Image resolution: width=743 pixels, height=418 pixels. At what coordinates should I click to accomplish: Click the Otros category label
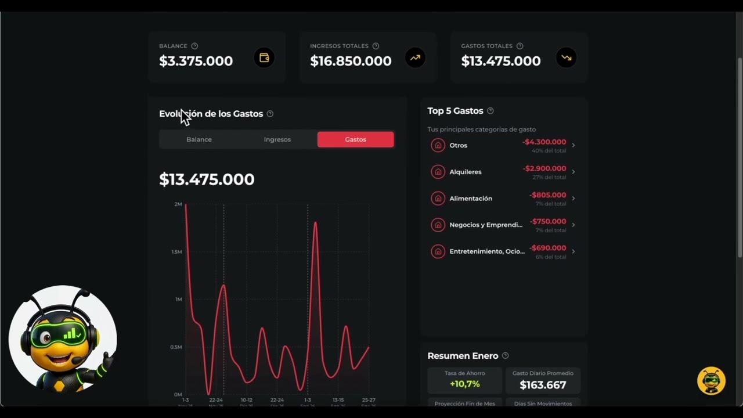pos(459,145)
